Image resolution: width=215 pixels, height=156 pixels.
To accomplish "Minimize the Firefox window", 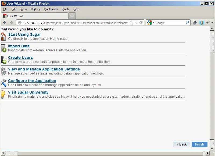I will [x=202, y=3].
